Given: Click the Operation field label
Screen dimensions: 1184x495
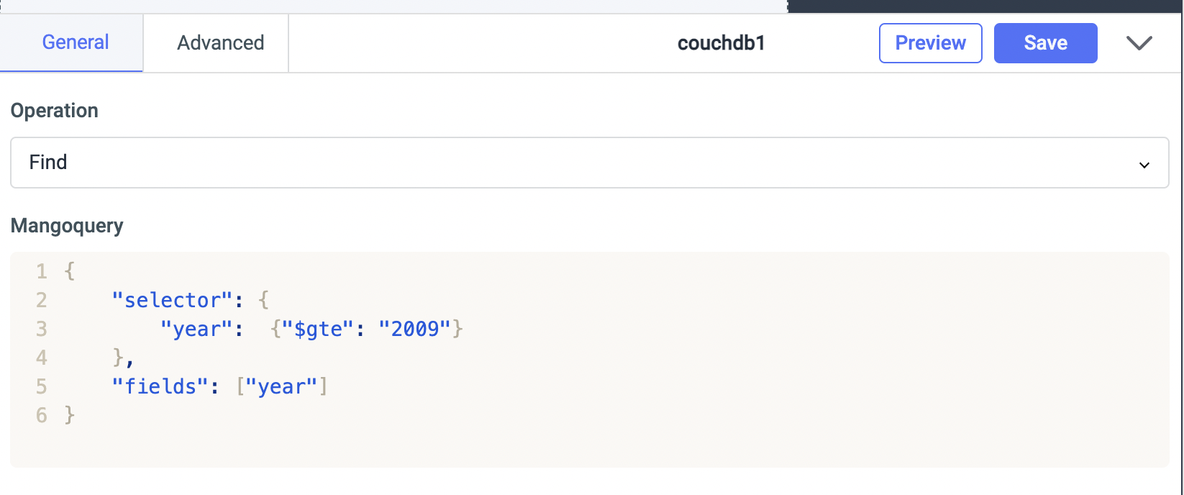Looking at the screenshot, I should [x=55, y=111].
